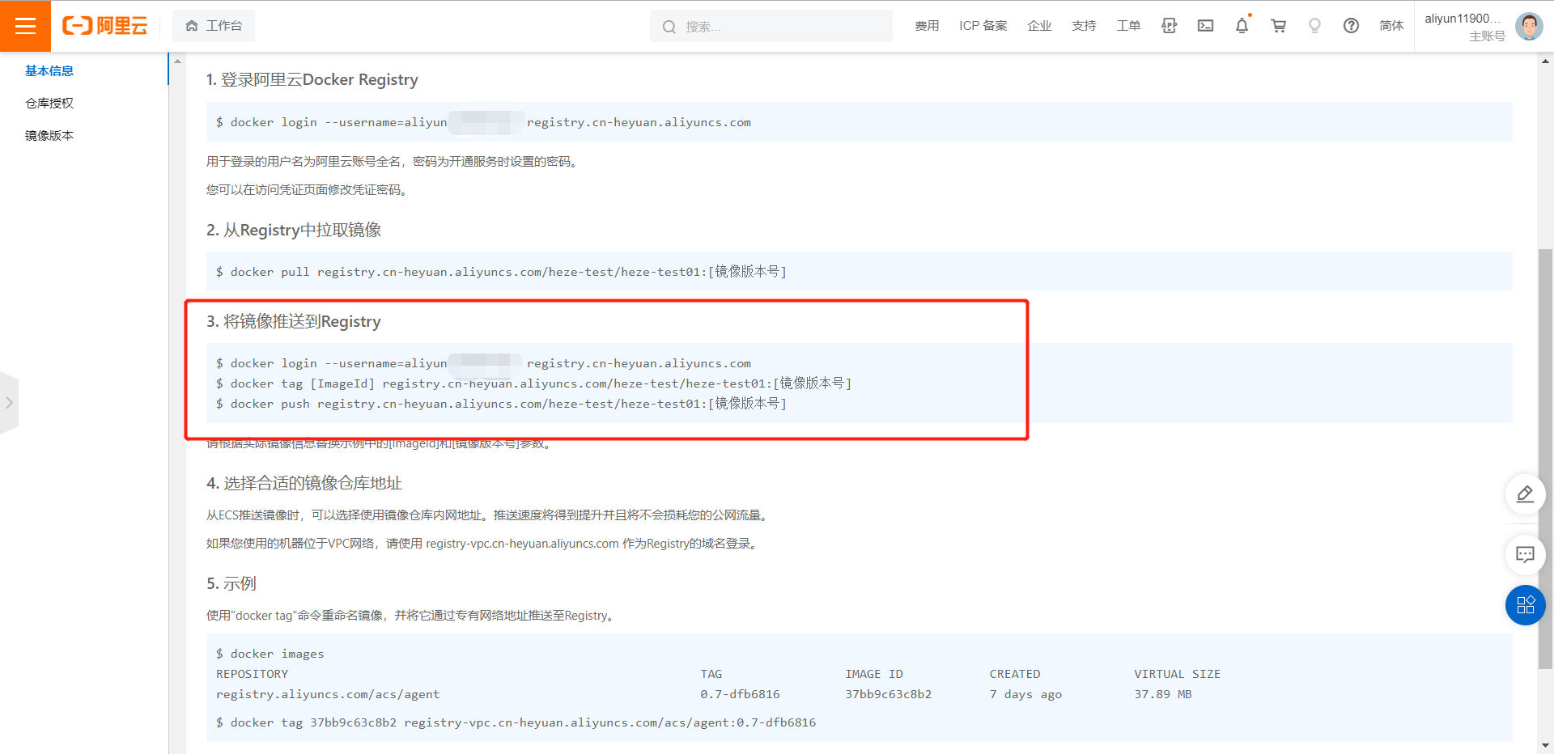This screenshot has height=754, width=1554.
Task: Open the 费用 menu
Action: pyautogui.click(x=927, y=26)
